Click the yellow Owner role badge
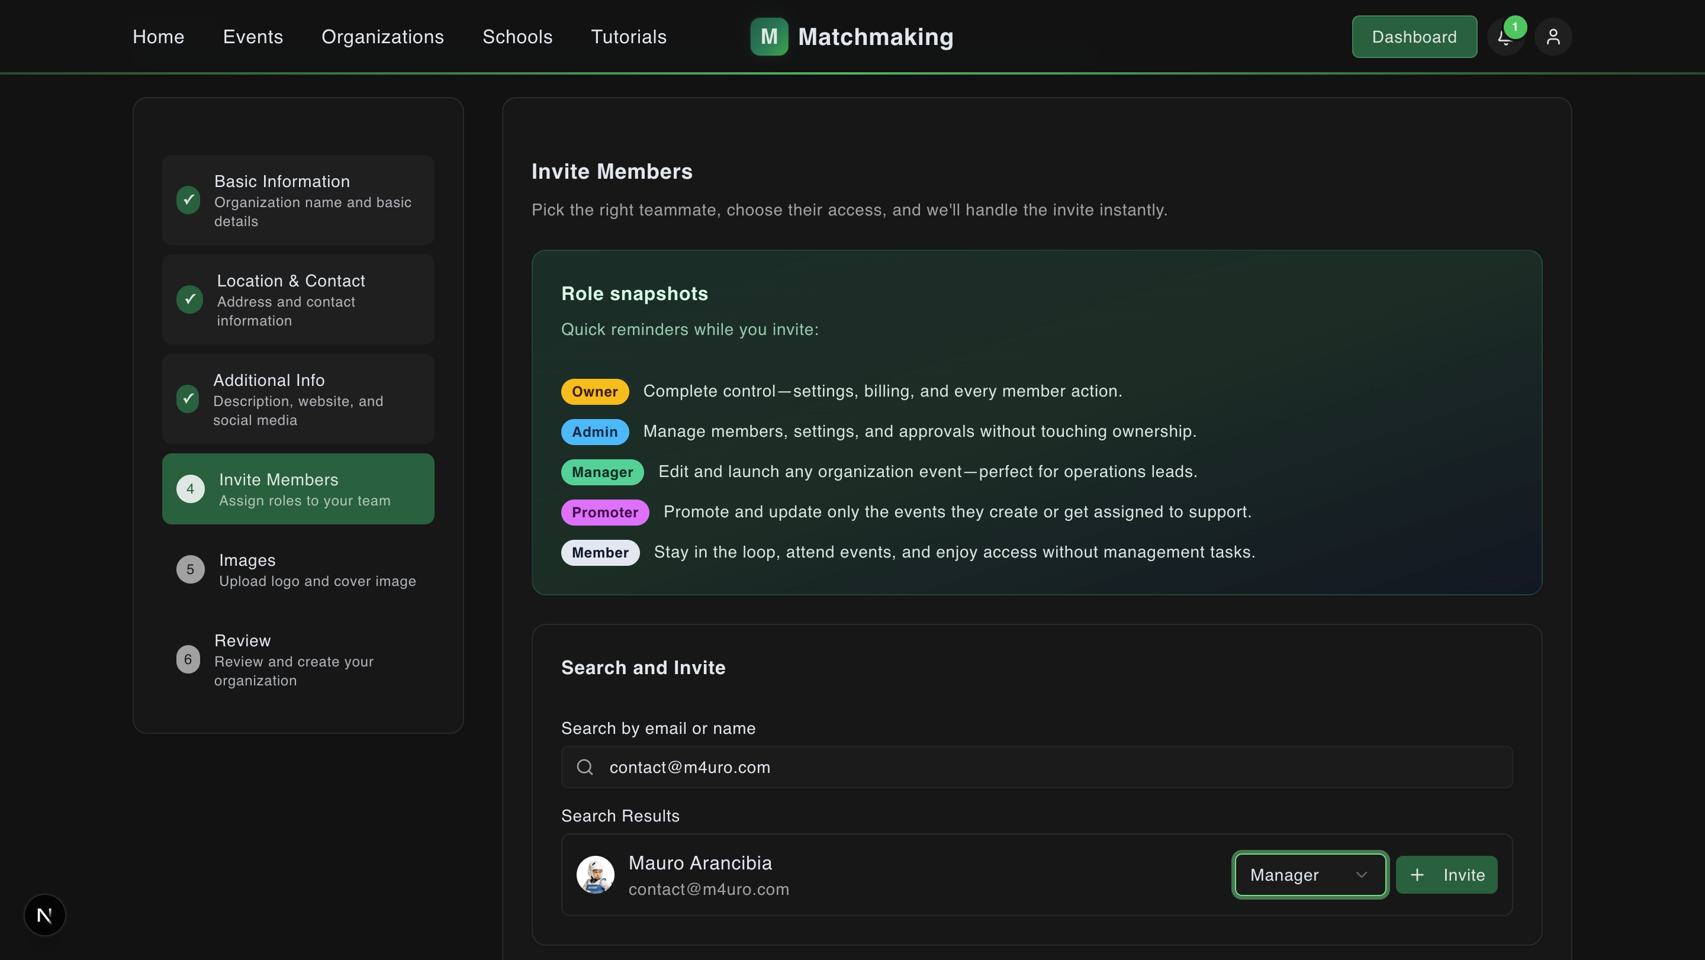The height and width of the screenshot is (960, 1705). [x=595, y=392]
